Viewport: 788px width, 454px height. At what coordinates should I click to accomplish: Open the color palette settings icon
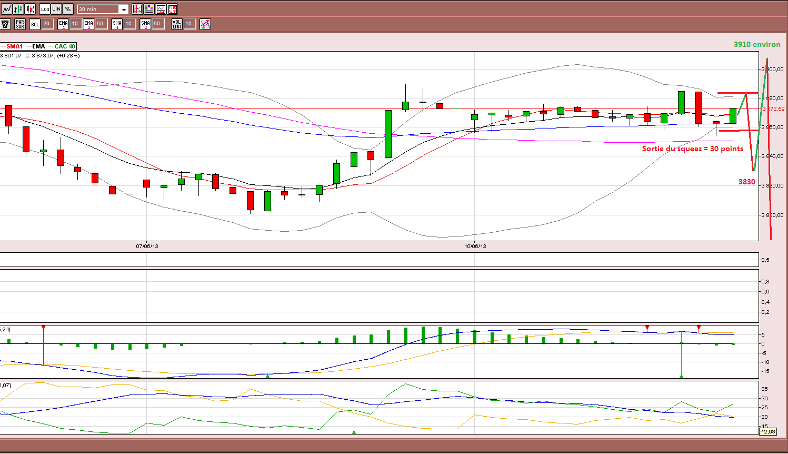(149, 9)
